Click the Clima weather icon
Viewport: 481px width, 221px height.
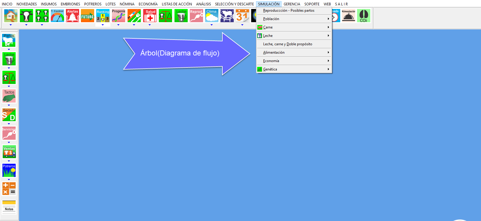click(x=211, y=16)
